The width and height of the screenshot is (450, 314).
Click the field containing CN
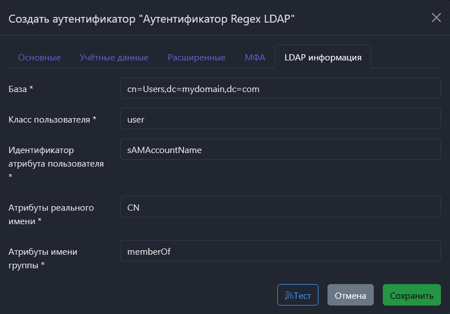click(280, 207)
